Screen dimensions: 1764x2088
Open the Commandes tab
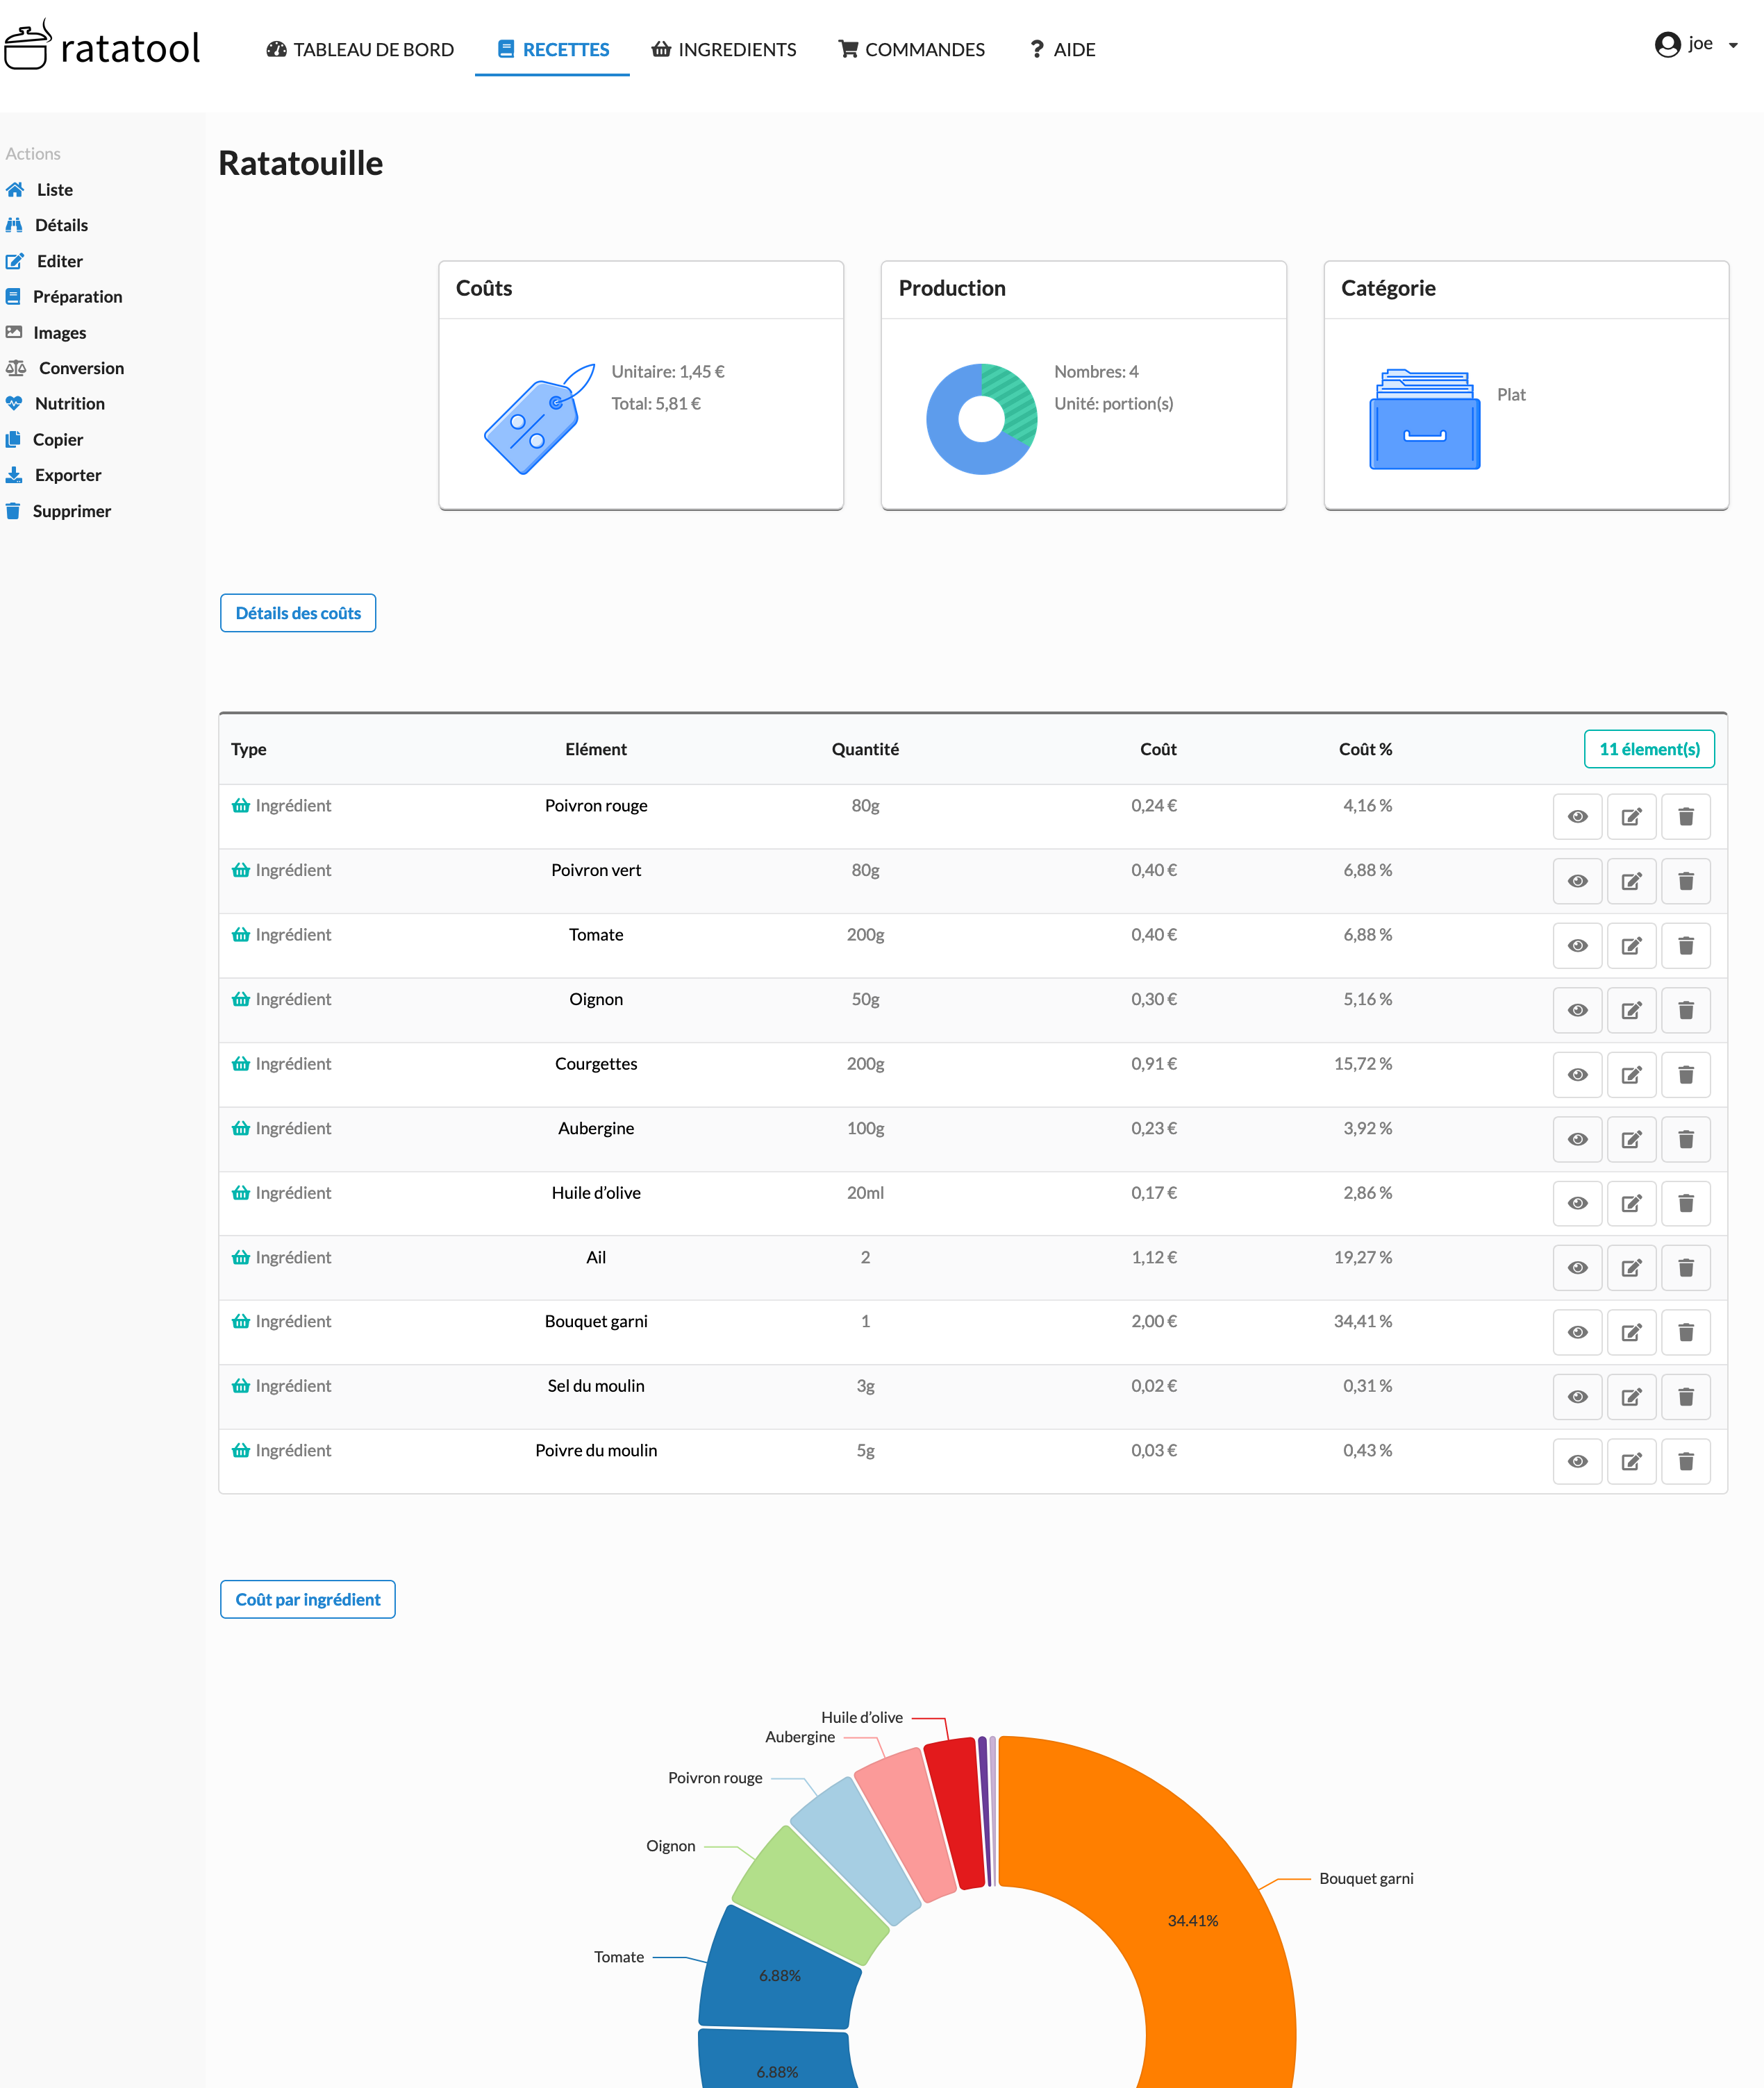tap(912, 49)
